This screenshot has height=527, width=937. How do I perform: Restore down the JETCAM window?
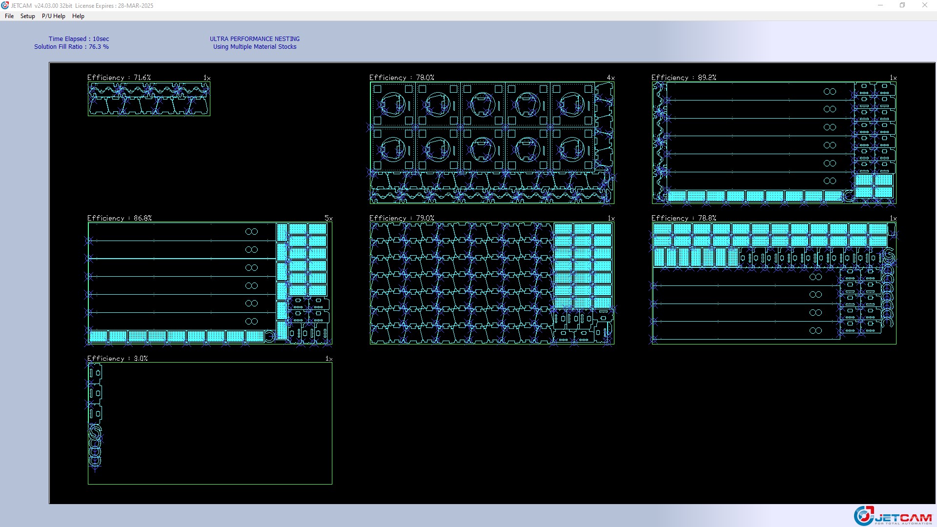902,5
